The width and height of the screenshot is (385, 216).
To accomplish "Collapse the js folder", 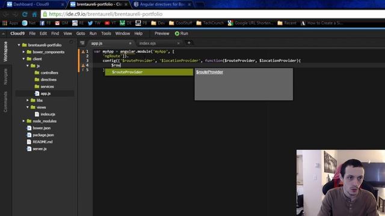I will pos(28,65).
